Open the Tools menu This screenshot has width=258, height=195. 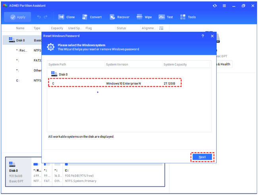(188, 17)
